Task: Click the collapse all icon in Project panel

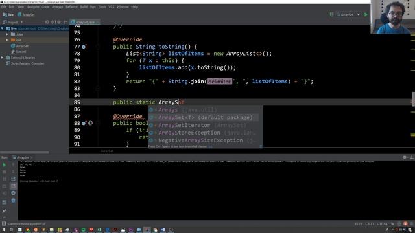Action: pos(53,22)
